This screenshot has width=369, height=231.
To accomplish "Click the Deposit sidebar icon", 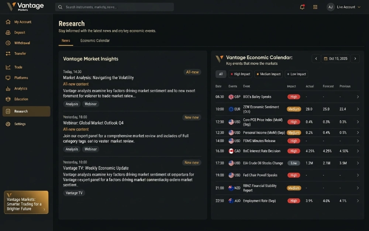I will pyautogui.click(x=8, y=32).
